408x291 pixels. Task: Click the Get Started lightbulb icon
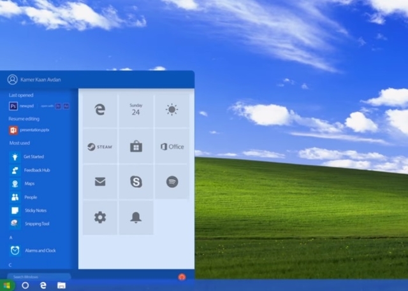[x=15, y=157]
